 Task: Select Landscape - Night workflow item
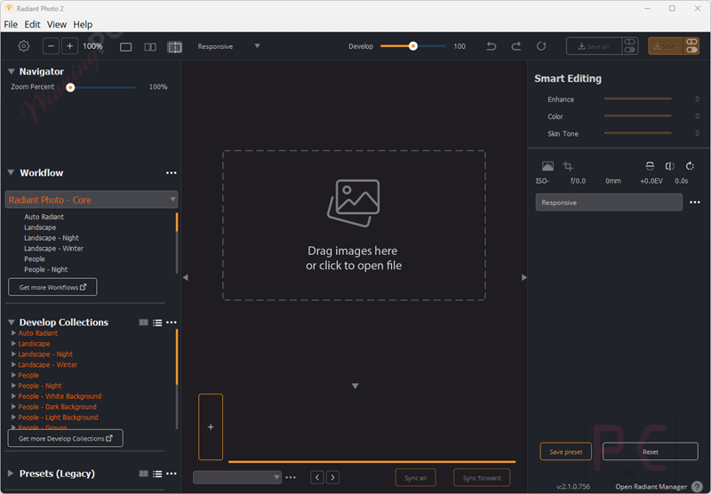pyautogui.click(x=52, y=238)
